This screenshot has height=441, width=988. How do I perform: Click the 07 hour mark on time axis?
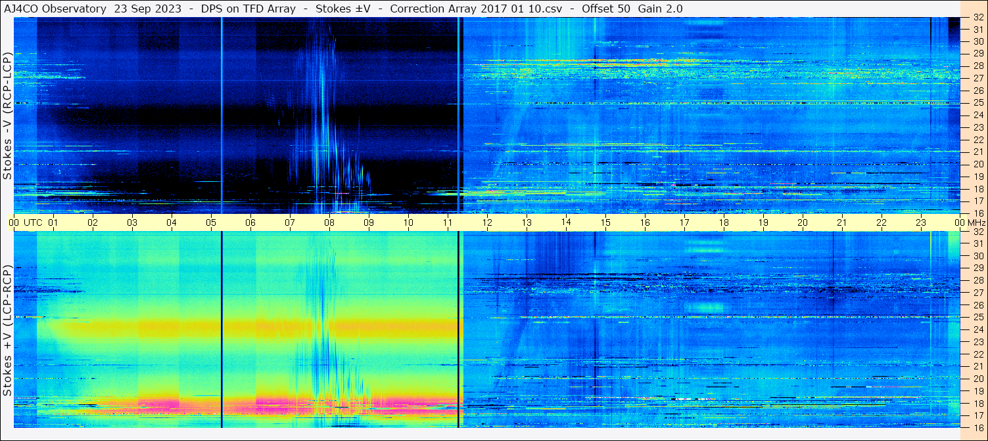click(x=290, y=222)
